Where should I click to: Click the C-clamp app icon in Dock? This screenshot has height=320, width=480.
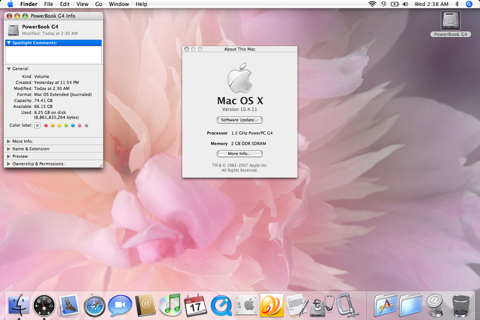[x=347, y=305]
